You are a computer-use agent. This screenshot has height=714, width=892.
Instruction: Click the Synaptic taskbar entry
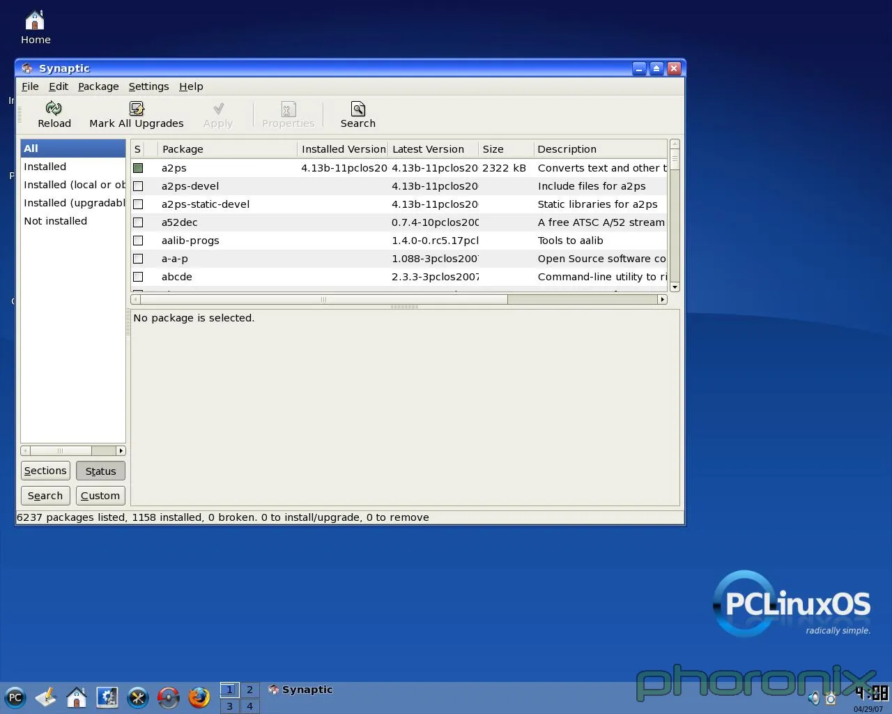pyautogui.click(x=301, y=690)
